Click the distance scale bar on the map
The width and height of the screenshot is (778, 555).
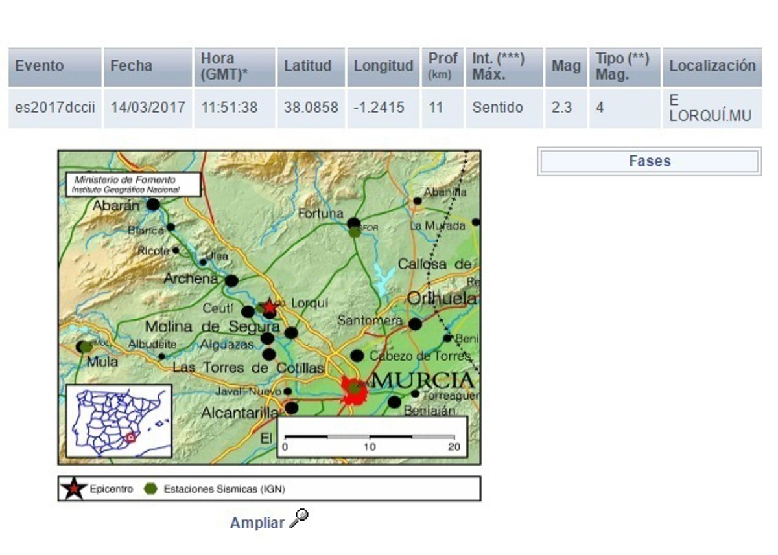[x=371, y=438]
